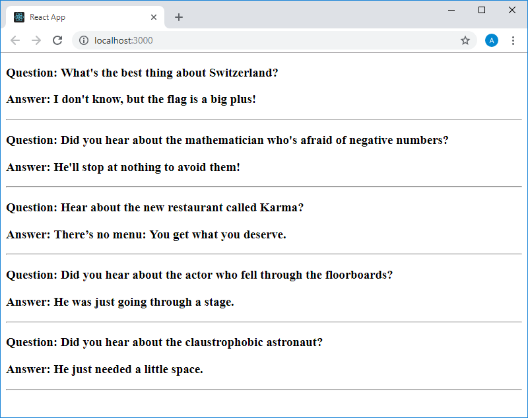Click the Karma restaurant question

click(154, 207)
